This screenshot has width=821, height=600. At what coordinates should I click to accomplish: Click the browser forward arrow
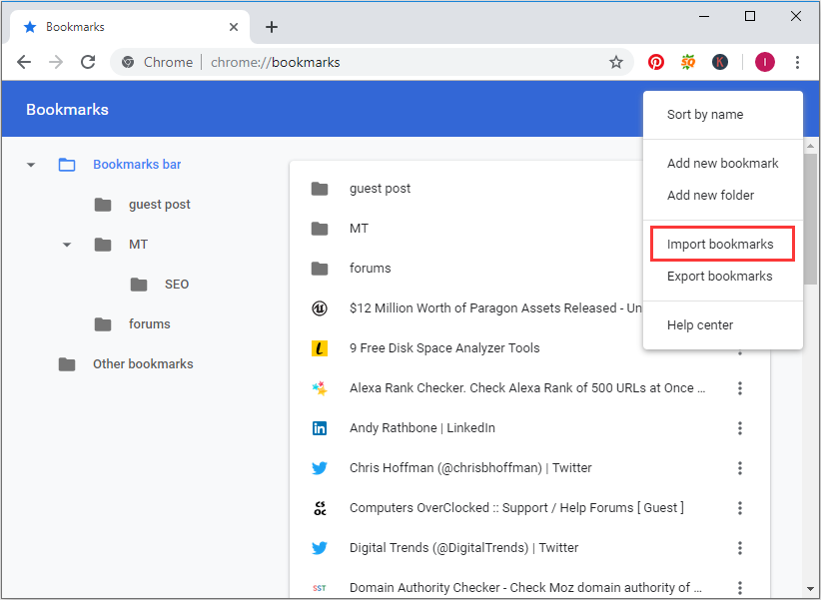[56, 62]
